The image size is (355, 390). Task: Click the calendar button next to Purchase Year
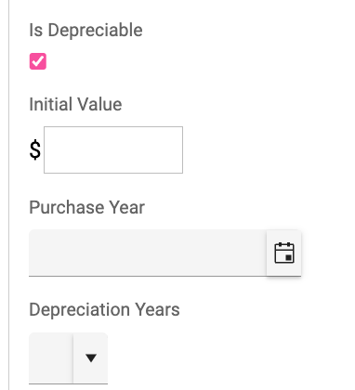coord(283,253)
